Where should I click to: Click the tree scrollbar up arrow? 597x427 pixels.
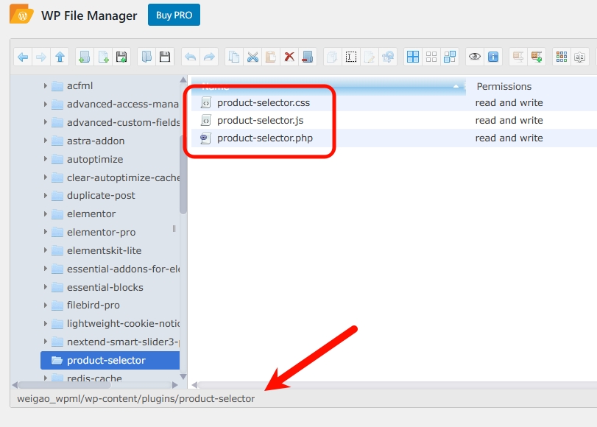(x=183, y=80)
